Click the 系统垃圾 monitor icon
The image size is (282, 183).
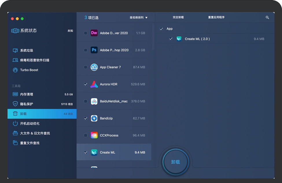15,51
